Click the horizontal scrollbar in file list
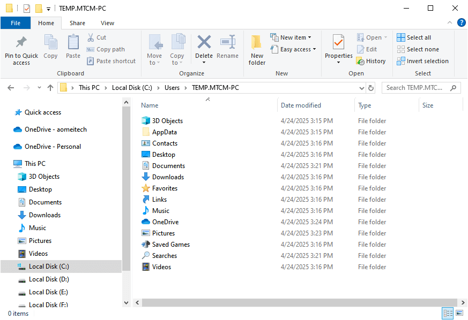The width and height of the screenshot is (468, 320). pos(299,302)
